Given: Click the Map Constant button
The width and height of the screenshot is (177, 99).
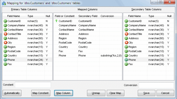Looking at the screenshot, I should (x=41, y=93).
